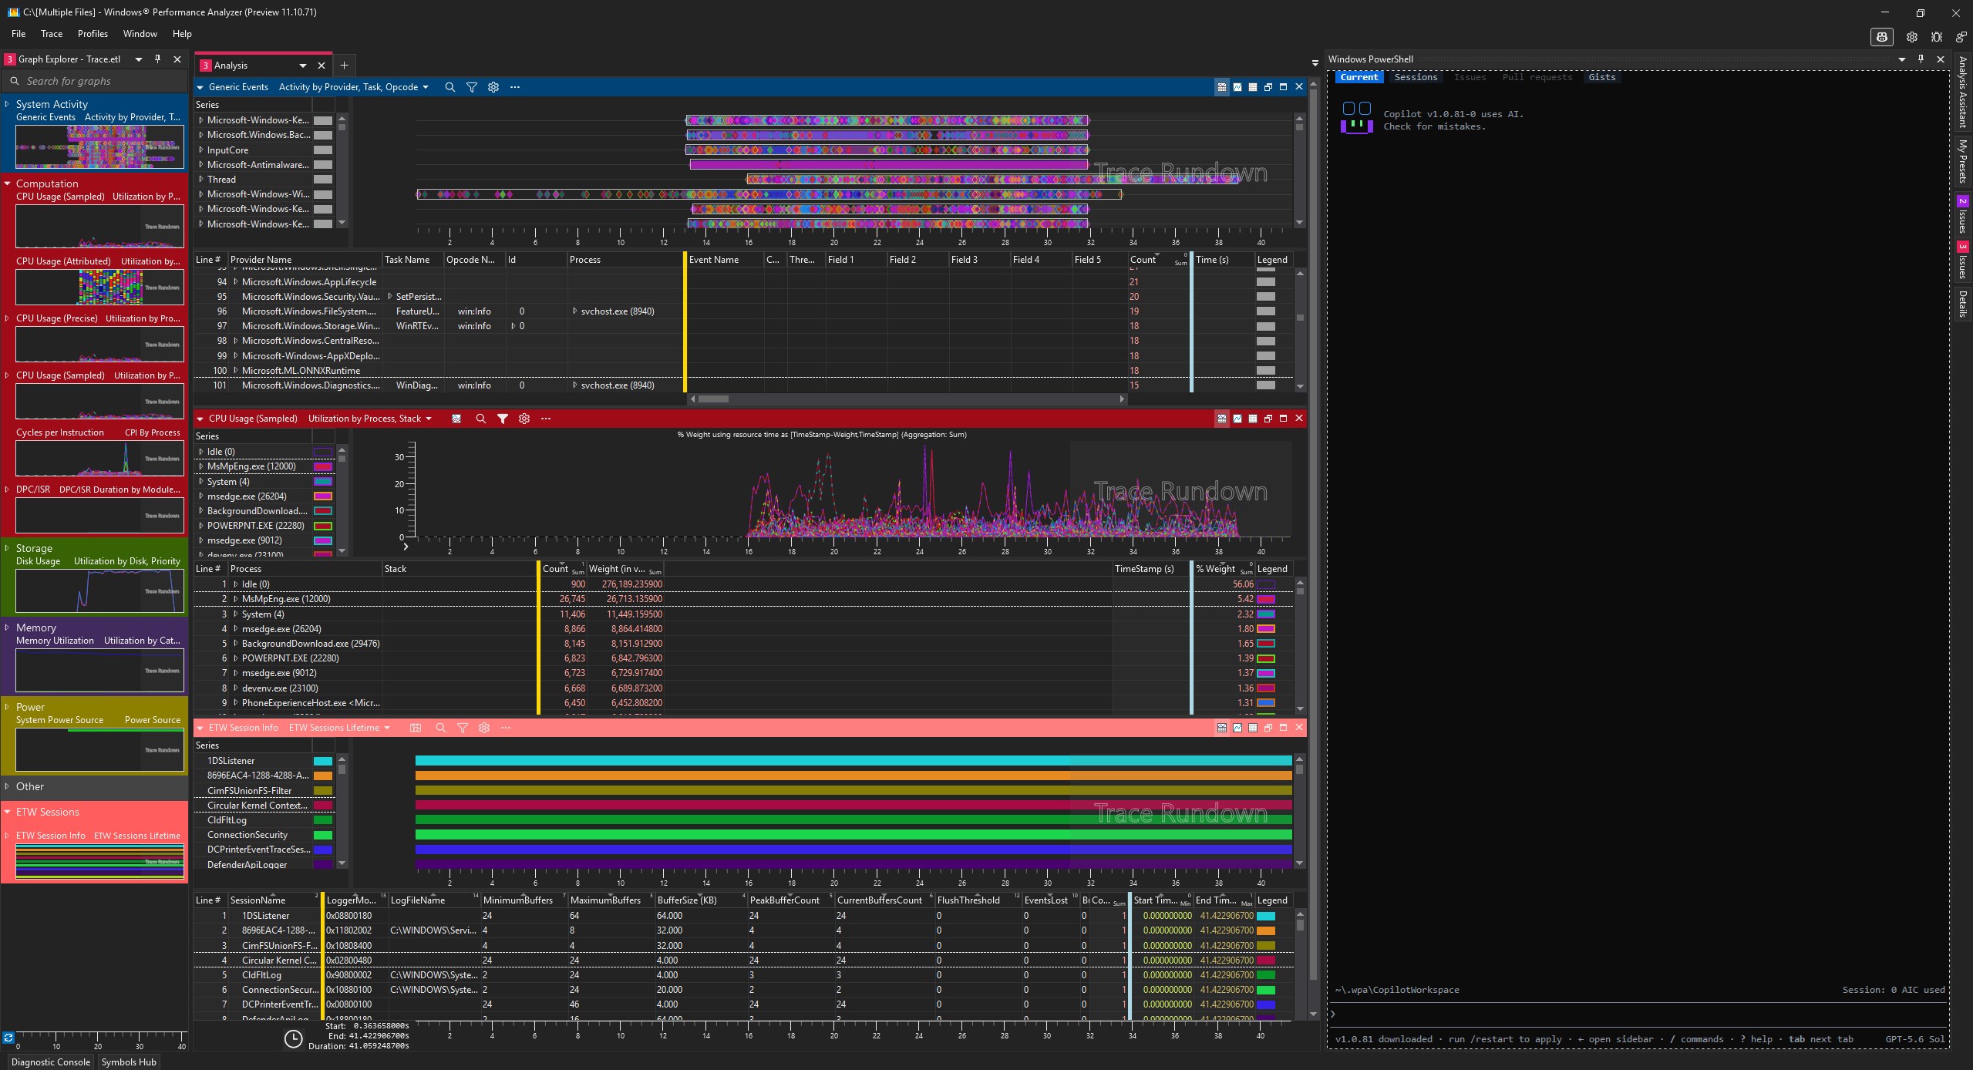This screenshot has width=1973, height=1070.
Task: Expand the System Activity group in Graph Explorer
Action: [7, 104]
